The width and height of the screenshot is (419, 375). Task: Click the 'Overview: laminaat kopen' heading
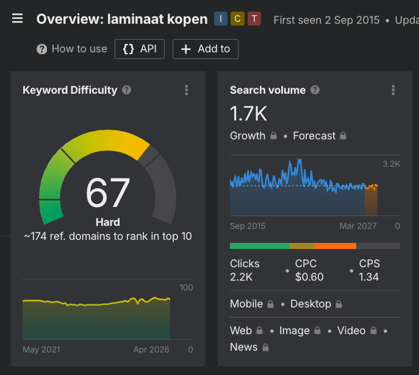click(x=122, y=19)
